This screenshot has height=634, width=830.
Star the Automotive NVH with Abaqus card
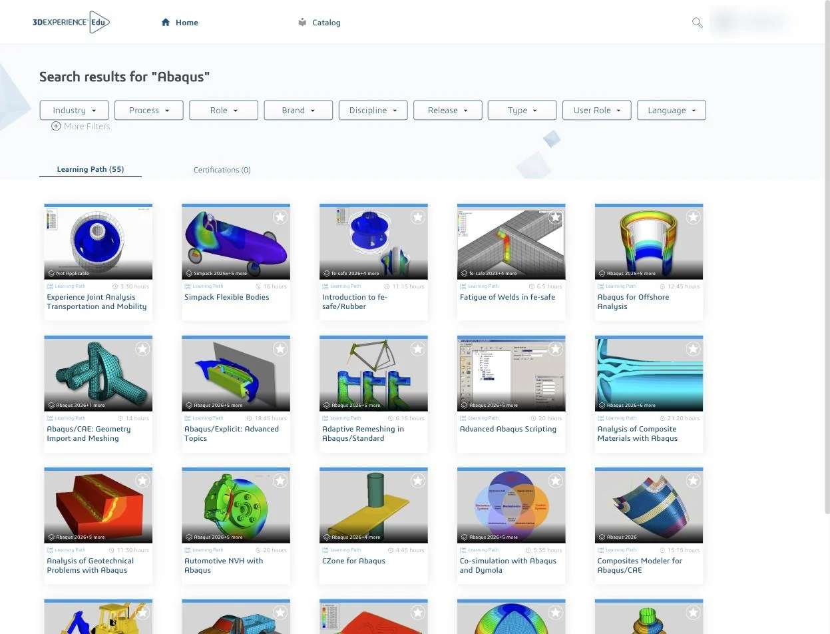[x=280, y=481]
